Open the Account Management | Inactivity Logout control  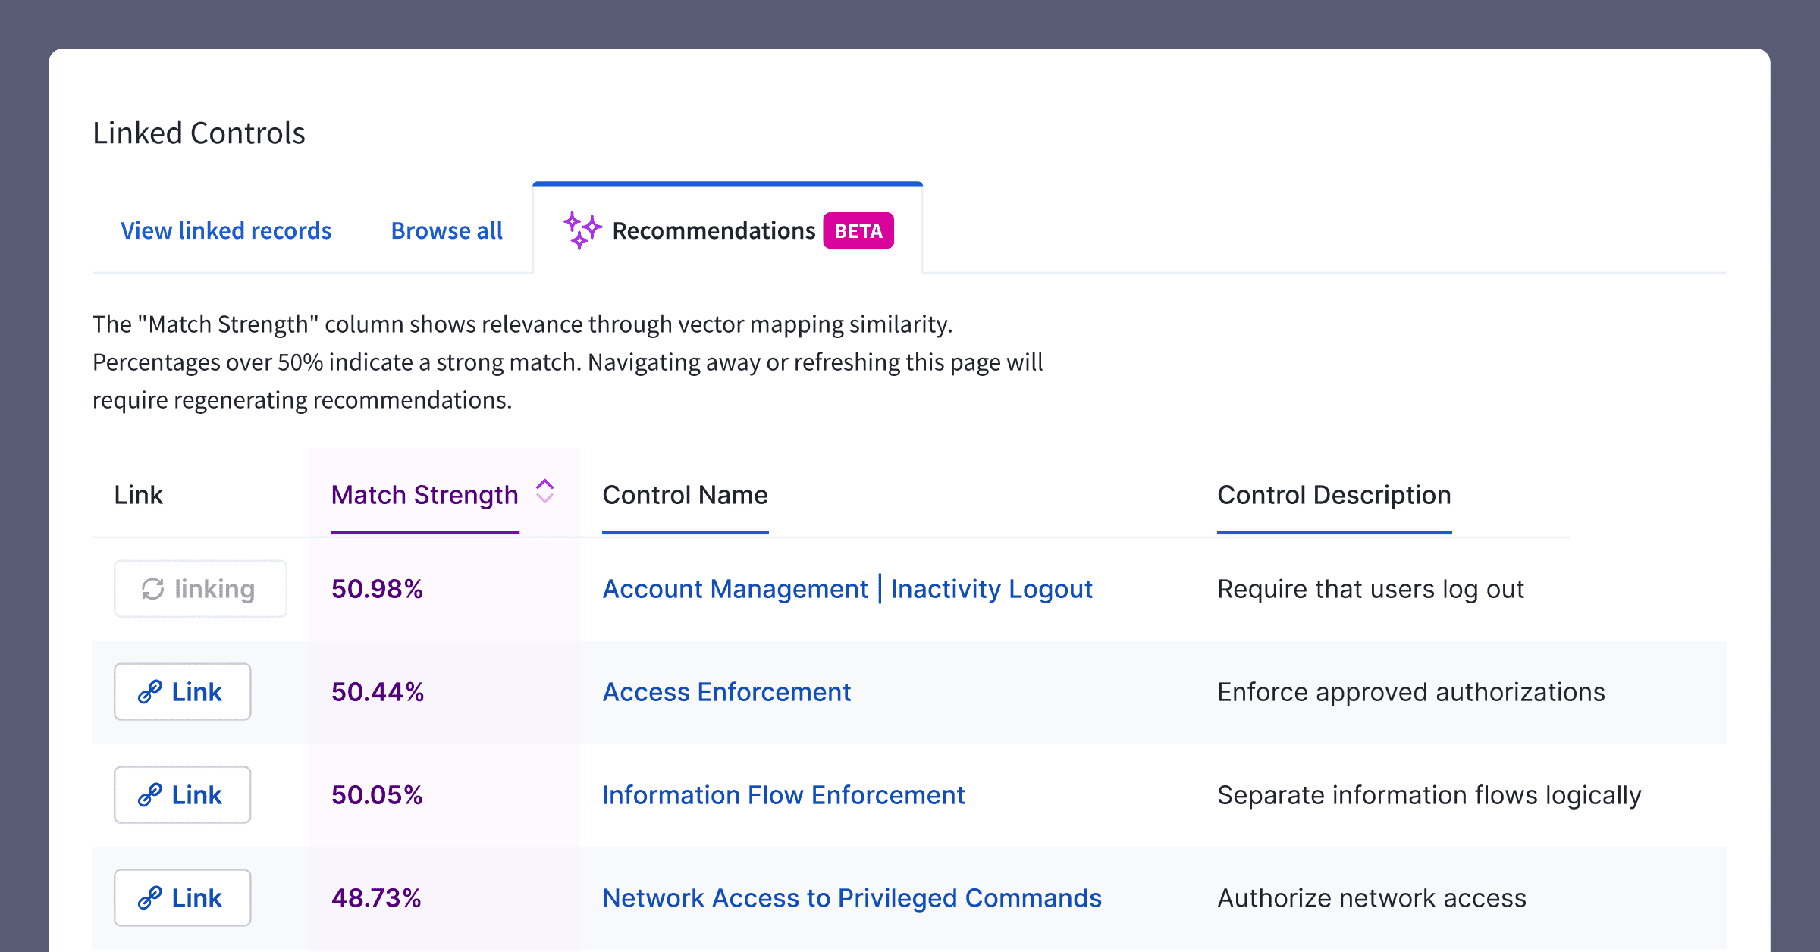[847, 589]
